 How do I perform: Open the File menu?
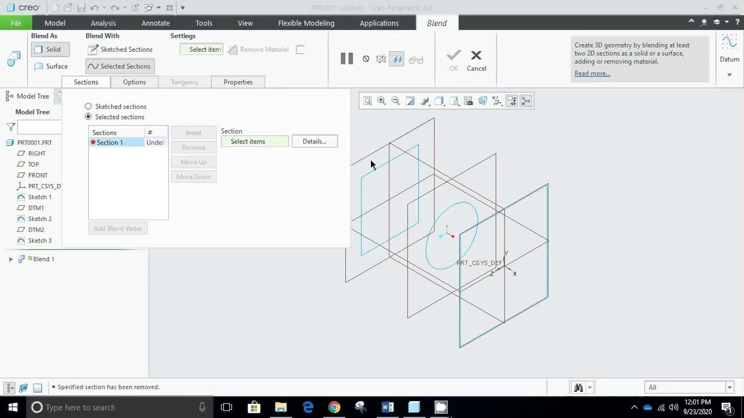coord(16,23)
